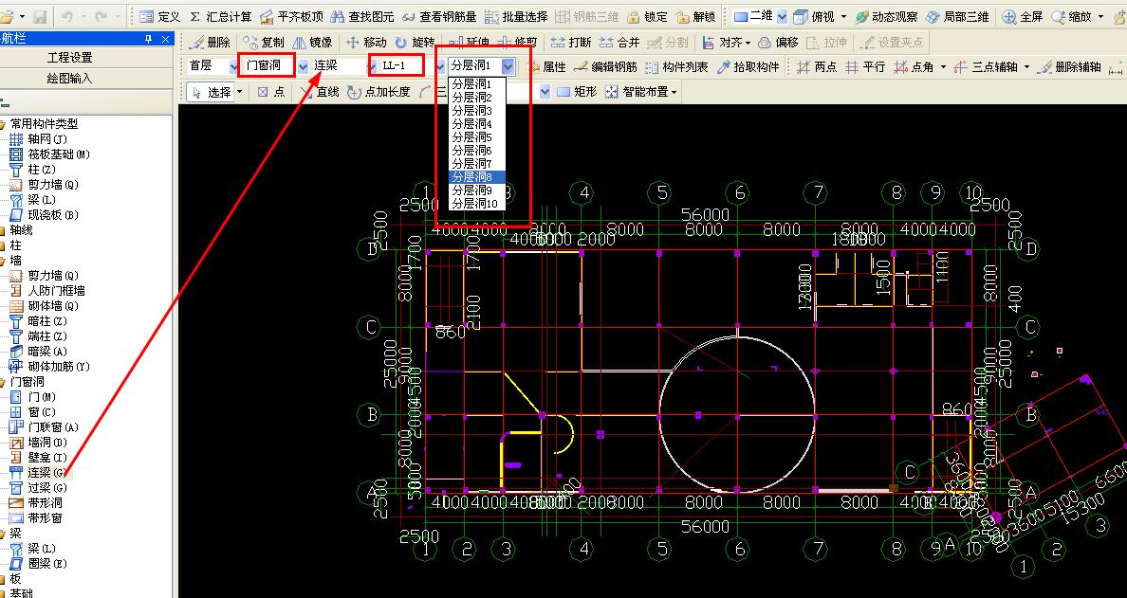Viewport: 1127px width, 598px height.
Task: Click 镜像 mirror tool
Action: tap(313, 43)
